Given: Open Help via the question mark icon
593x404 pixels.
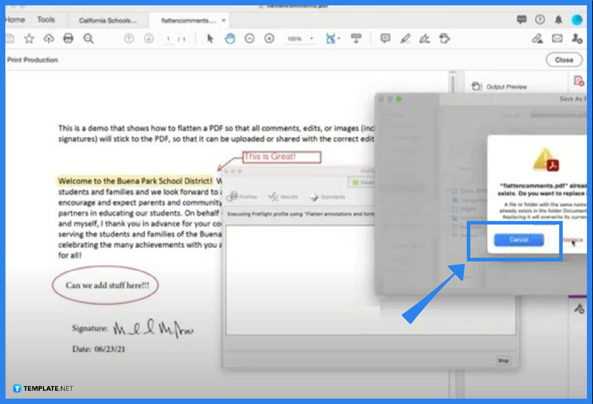Looking at the screenshot, I should pos(540,20).
